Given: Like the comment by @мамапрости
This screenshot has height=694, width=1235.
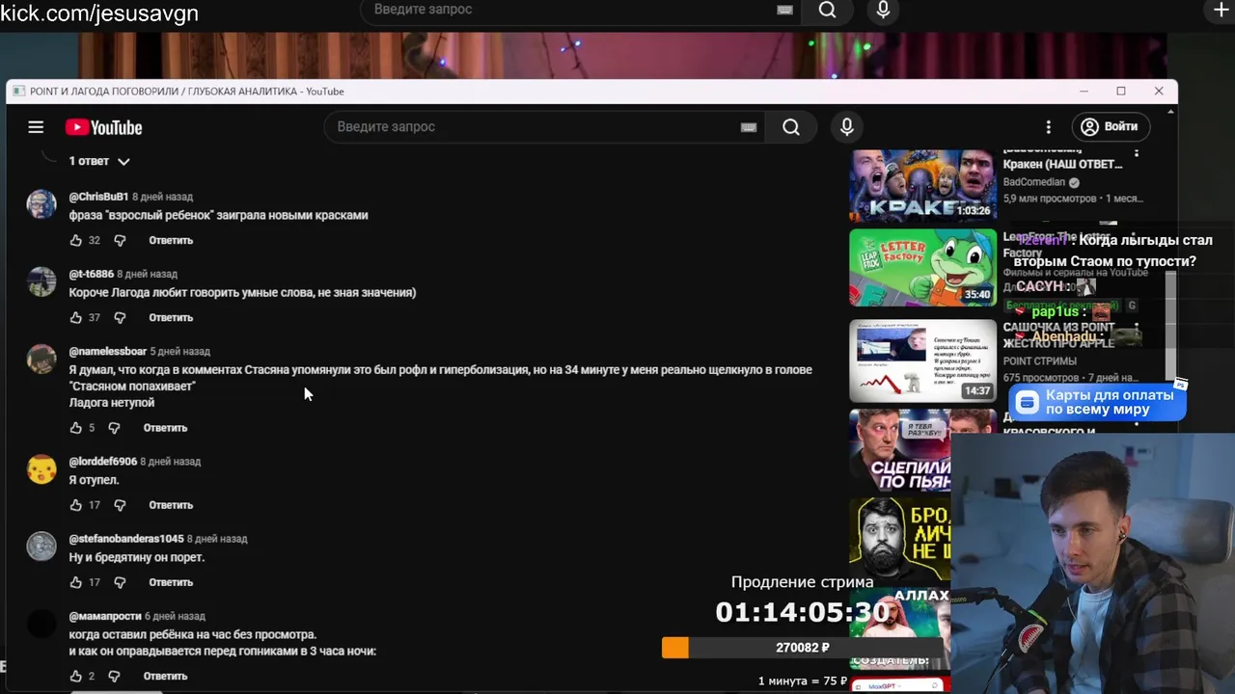Looking at the screenshot, I should pyautogui.click(x=76, y=676).
